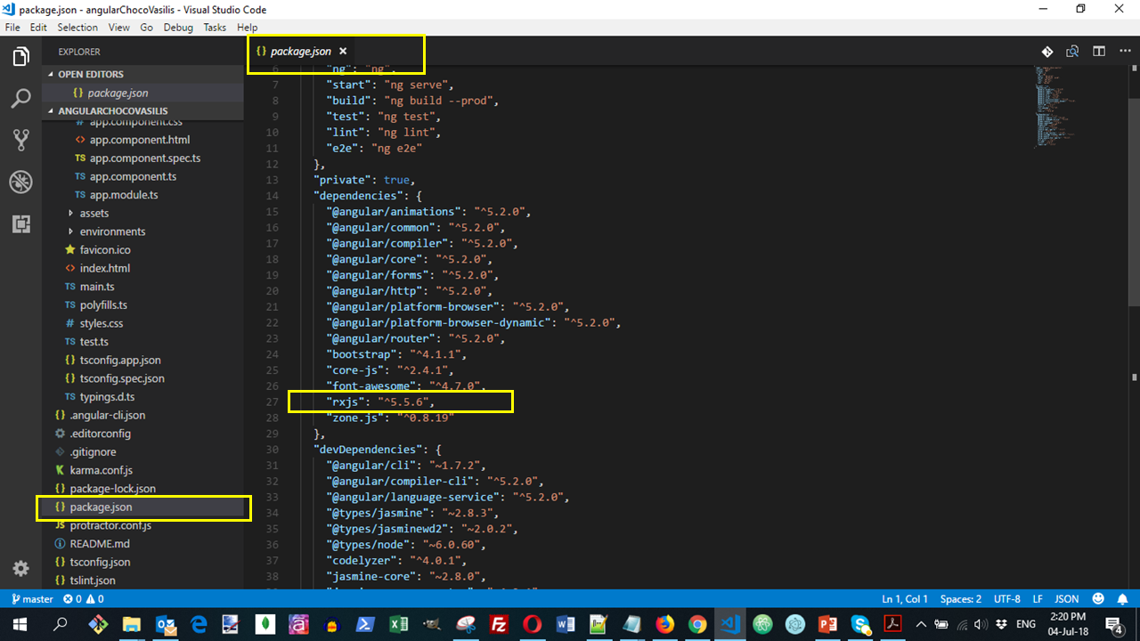Click the feedback smiley in status bar
This screenshot has height=641, width=1140.
click(x=1098, y=599)
